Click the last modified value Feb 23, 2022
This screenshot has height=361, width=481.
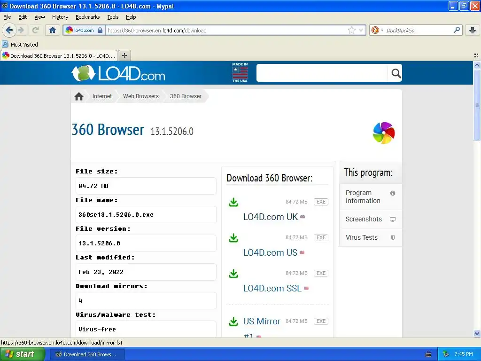pyautogui.click(x=101, y=272)
